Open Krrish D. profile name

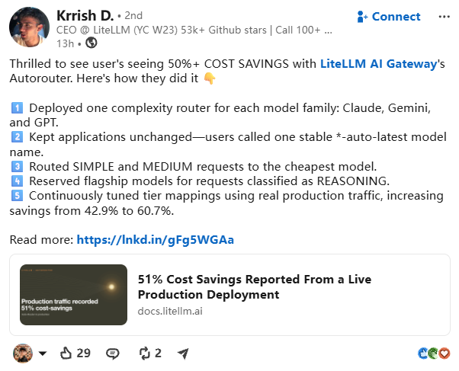coord(85,15)
